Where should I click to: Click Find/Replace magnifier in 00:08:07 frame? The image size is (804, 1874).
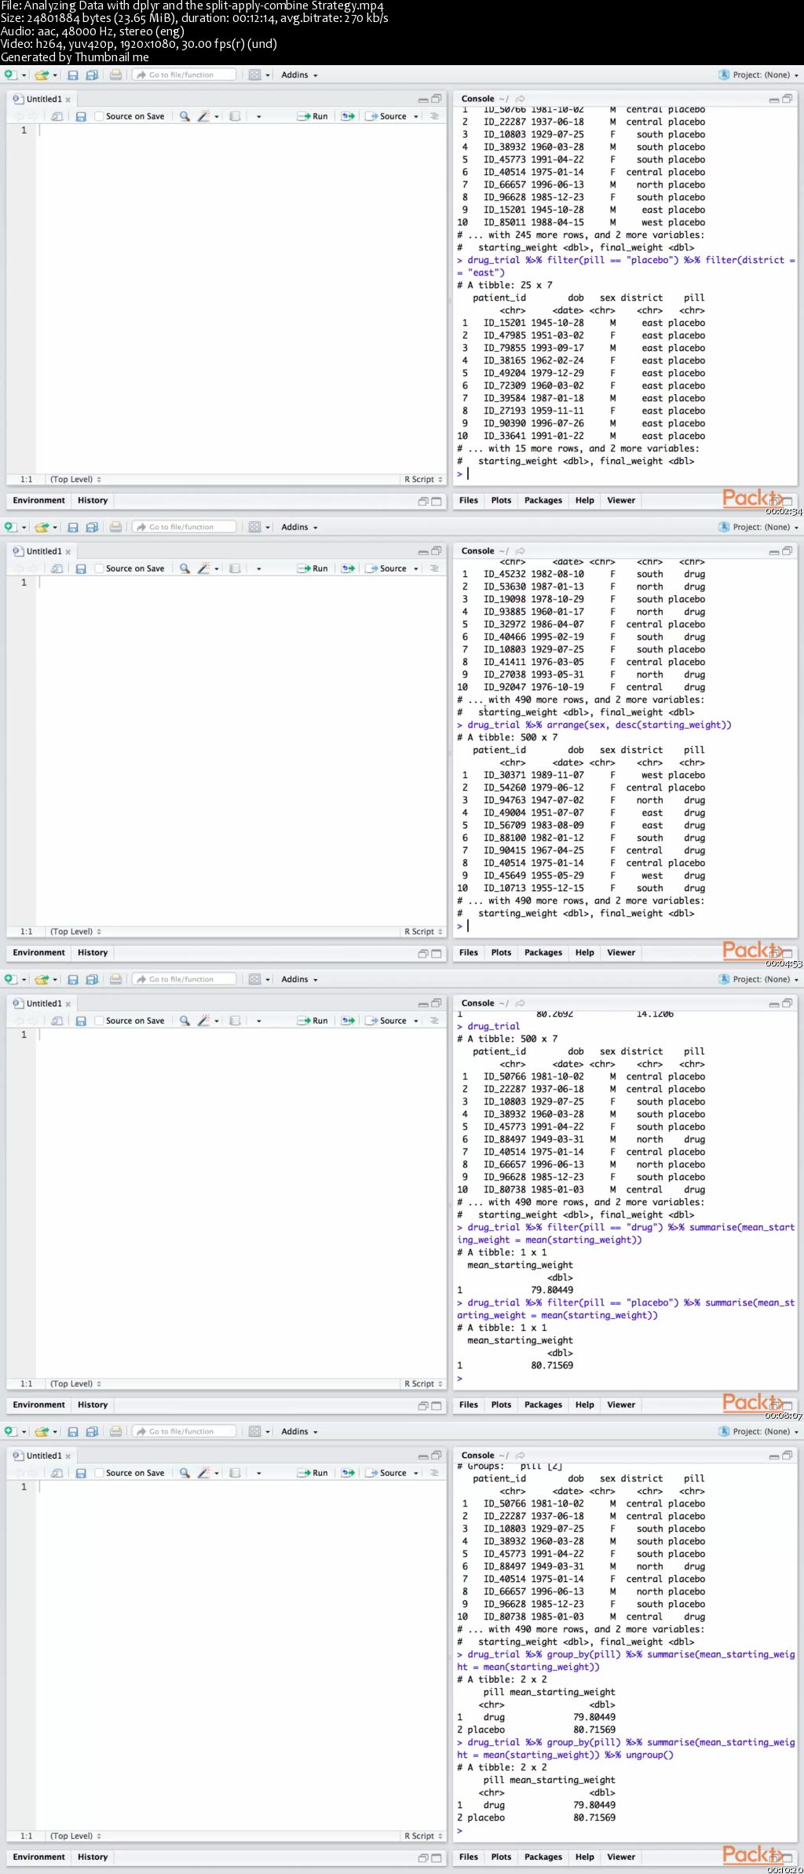[x=185, y=1021]
